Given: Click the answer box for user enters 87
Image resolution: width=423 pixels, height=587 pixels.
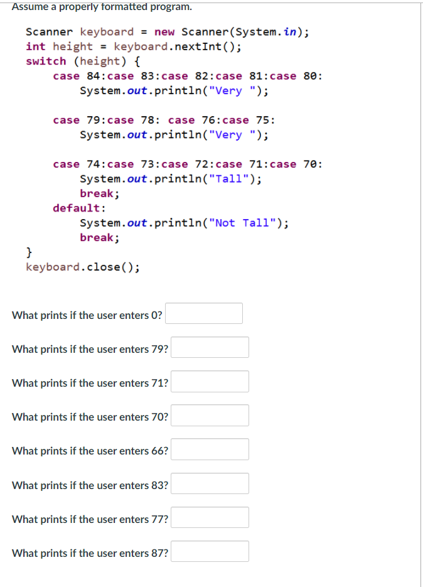Looking at the screenshot, I should [x=210, y=551].
